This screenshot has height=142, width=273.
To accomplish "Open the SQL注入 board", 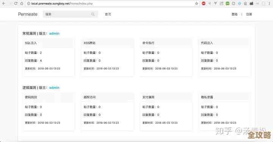I will [x=31, y=43].
